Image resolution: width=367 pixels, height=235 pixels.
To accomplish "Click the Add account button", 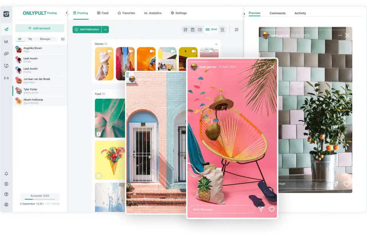I will coord(40,28).
